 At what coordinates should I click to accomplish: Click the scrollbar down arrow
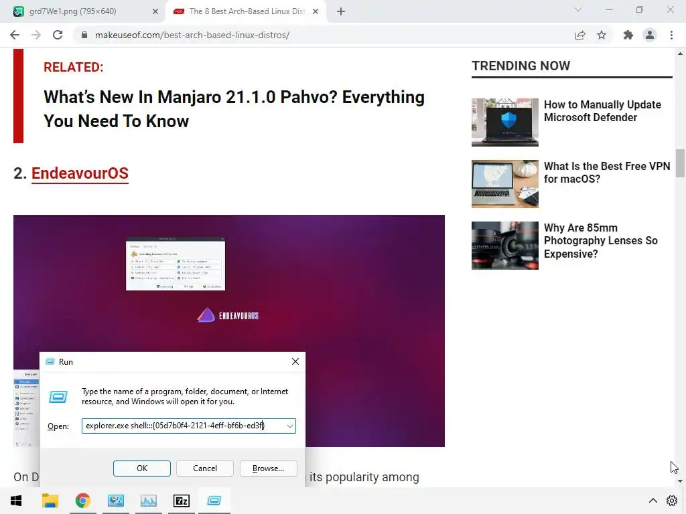coord(680,481)
